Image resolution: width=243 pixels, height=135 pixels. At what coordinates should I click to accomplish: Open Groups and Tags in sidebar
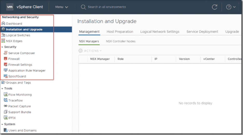(18, 83)
